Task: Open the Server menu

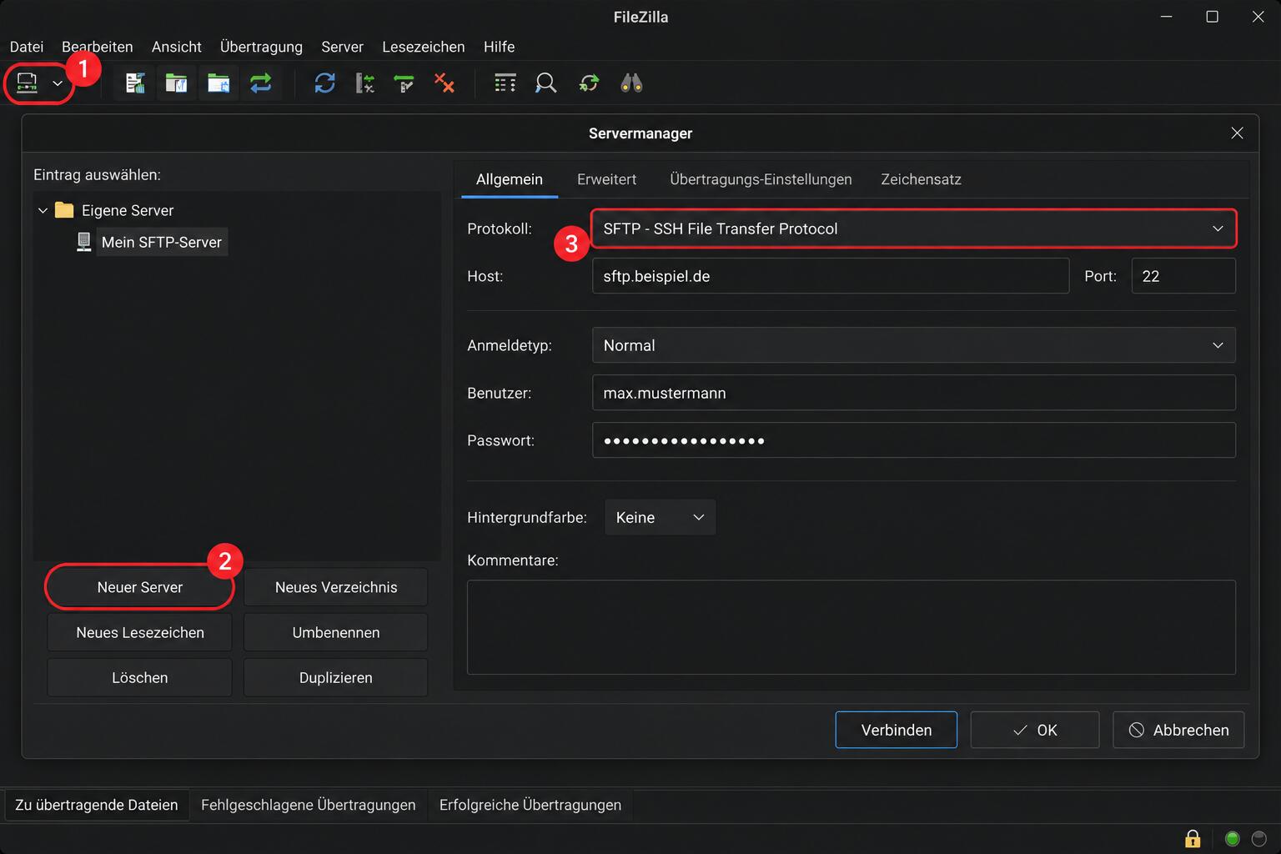Action: click(x=342, y=47)
